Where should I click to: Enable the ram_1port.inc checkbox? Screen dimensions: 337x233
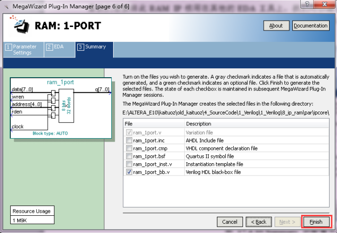(x=129, y=141)
